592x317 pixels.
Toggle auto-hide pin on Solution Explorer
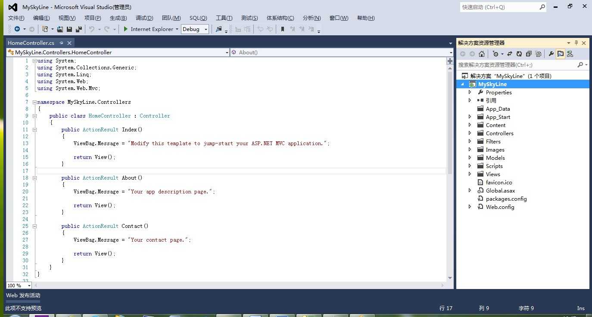576,43
